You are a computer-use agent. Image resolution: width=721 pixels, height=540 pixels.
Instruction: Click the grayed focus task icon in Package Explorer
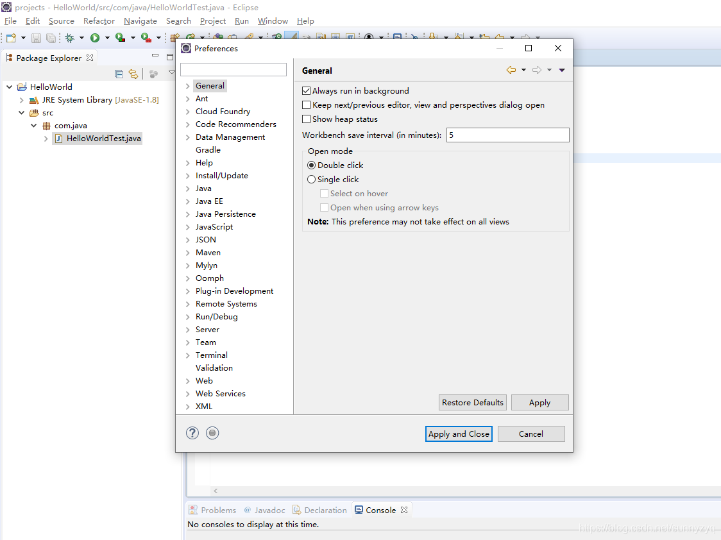153,74
